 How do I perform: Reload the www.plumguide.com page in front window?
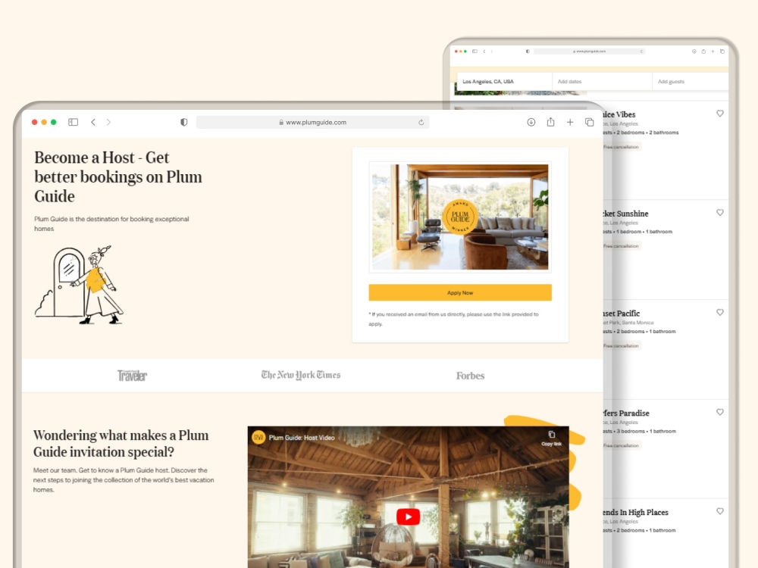[x=421, y=122]
